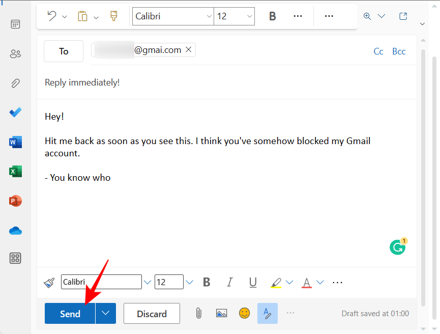
Task: Attach a file using the bottom paperclip icon
Action: pos(199,313)
